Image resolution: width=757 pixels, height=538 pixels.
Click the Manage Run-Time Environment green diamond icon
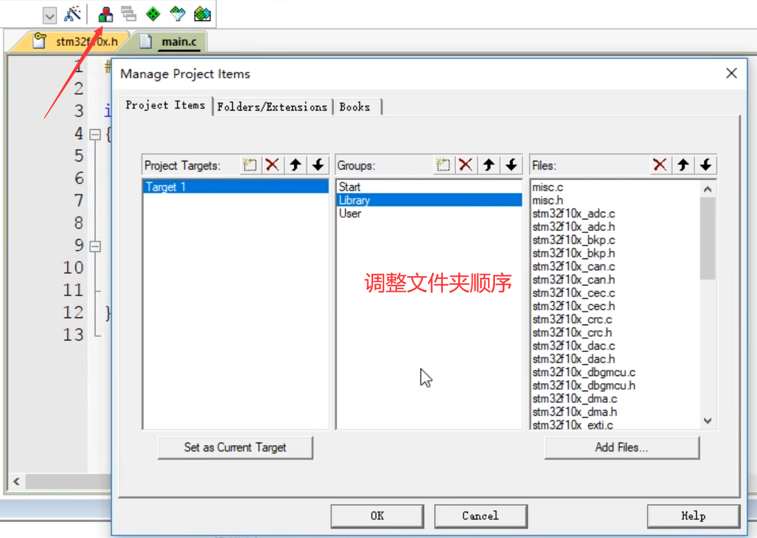(x=153, y=14)
